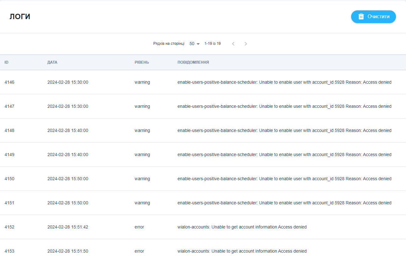Click the scheduler message in row 4148
406x262 pixels.
pyautogui.click(x=284, y=130)
